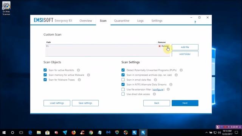This screenshot has width=242, height=136.
Task: Click the EMSISOFT Emergency Kit logo
Action: tap(53, 20)
